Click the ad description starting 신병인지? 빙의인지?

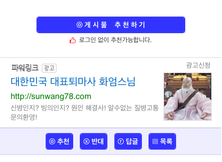[x=85, y=112]
